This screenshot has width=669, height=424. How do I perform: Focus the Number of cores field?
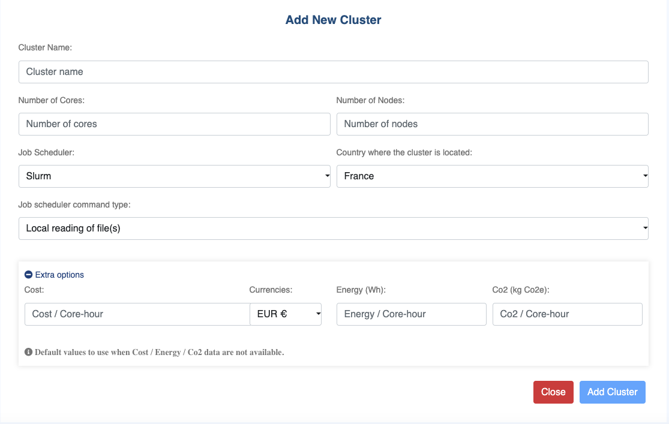click(174, 124)
